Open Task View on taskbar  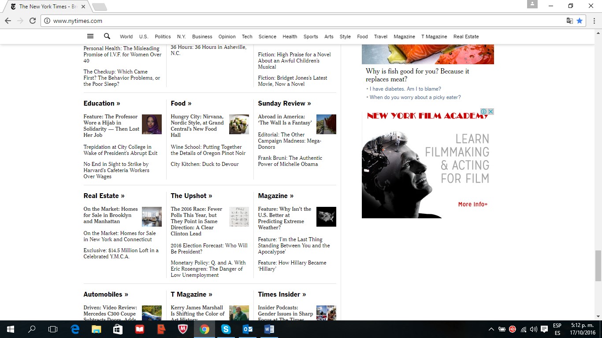point(53,329)
